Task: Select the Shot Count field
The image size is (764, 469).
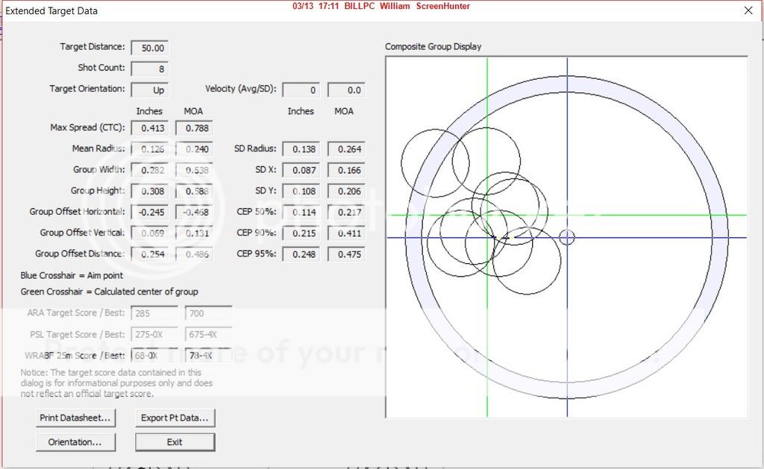Action: 149,69
